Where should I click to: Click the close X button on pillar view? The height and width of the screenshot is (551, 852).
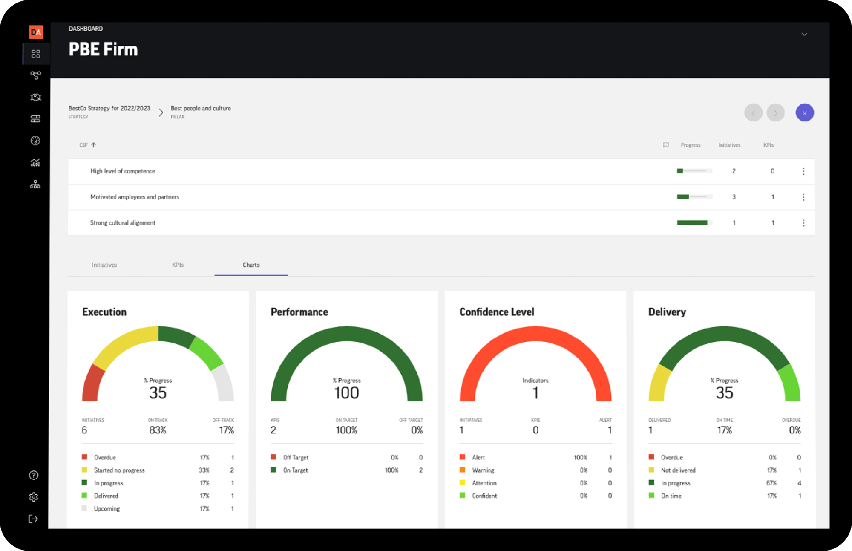pyautogui.click(x=804, y=113)
